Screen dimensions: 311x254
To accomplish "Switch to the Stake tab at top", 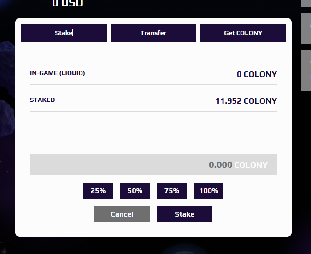I will pos(64,33).
